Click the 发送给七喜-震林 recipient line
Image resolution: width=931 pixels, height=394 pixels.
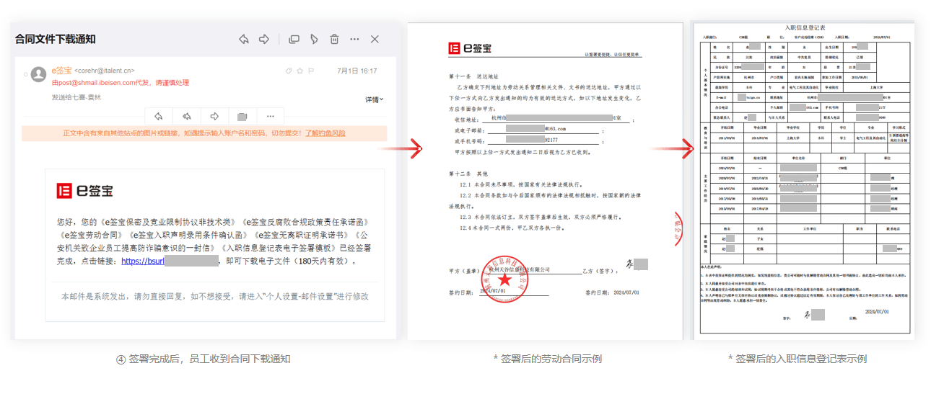tap(77, 97)
